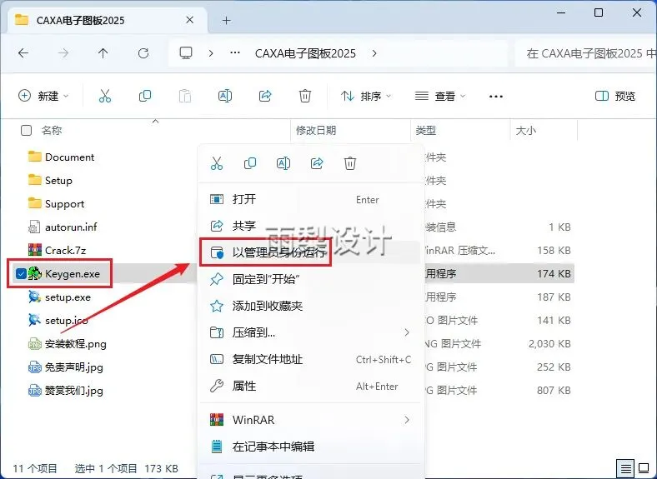Click the search box 在 CAXA电子图板2025 中

point(586,53)
